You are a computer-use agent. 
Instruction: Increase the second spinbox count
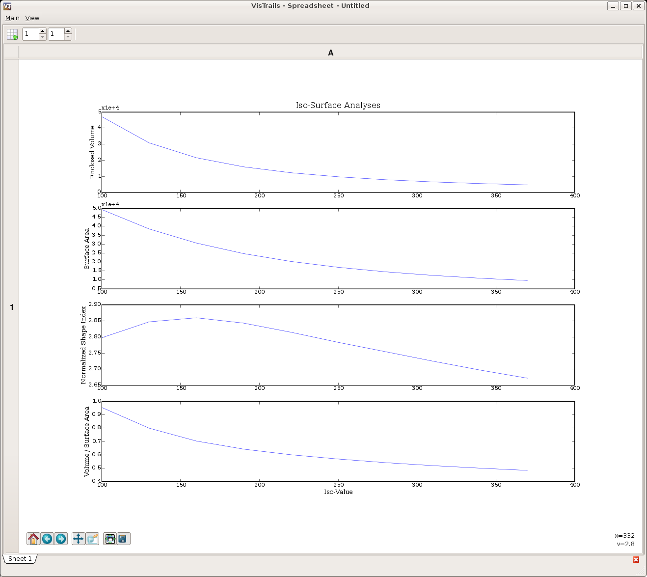(x=68, y=31)
